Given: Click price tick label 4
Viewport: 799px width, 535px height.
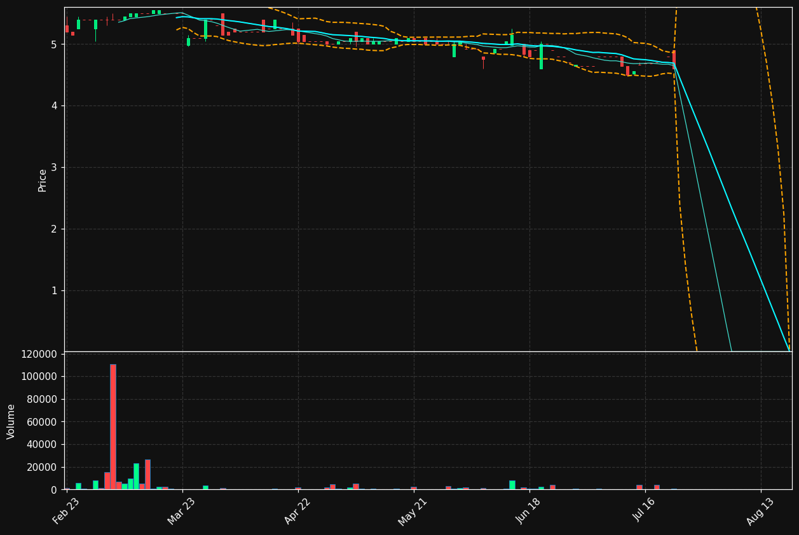Looking at the screenshot, I should [54, 106].
